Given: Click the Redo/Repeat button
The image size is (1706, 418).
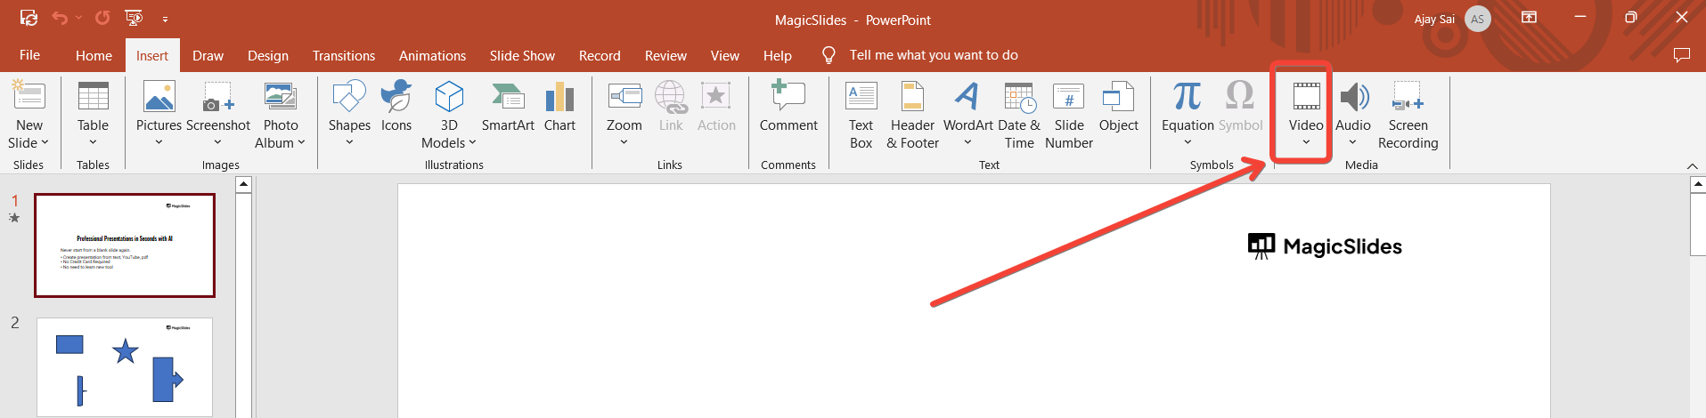Looking at the screenshot, I should [x=102, y=18].
